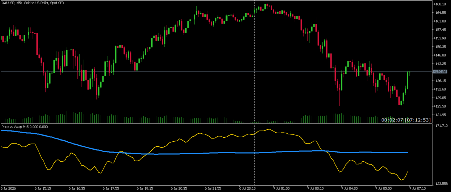451x192 pixels.
Task: Click the candle timer 00:02:07 [07:12:53]
Action: coord(406,120)
